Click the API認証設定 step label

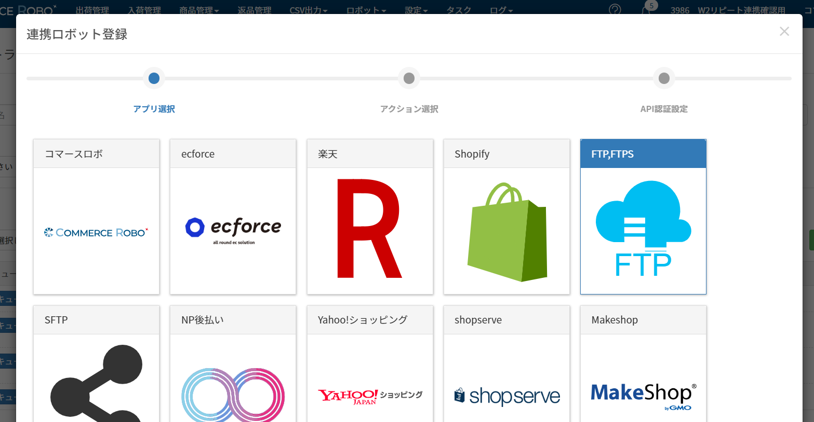tap(664, 109)
